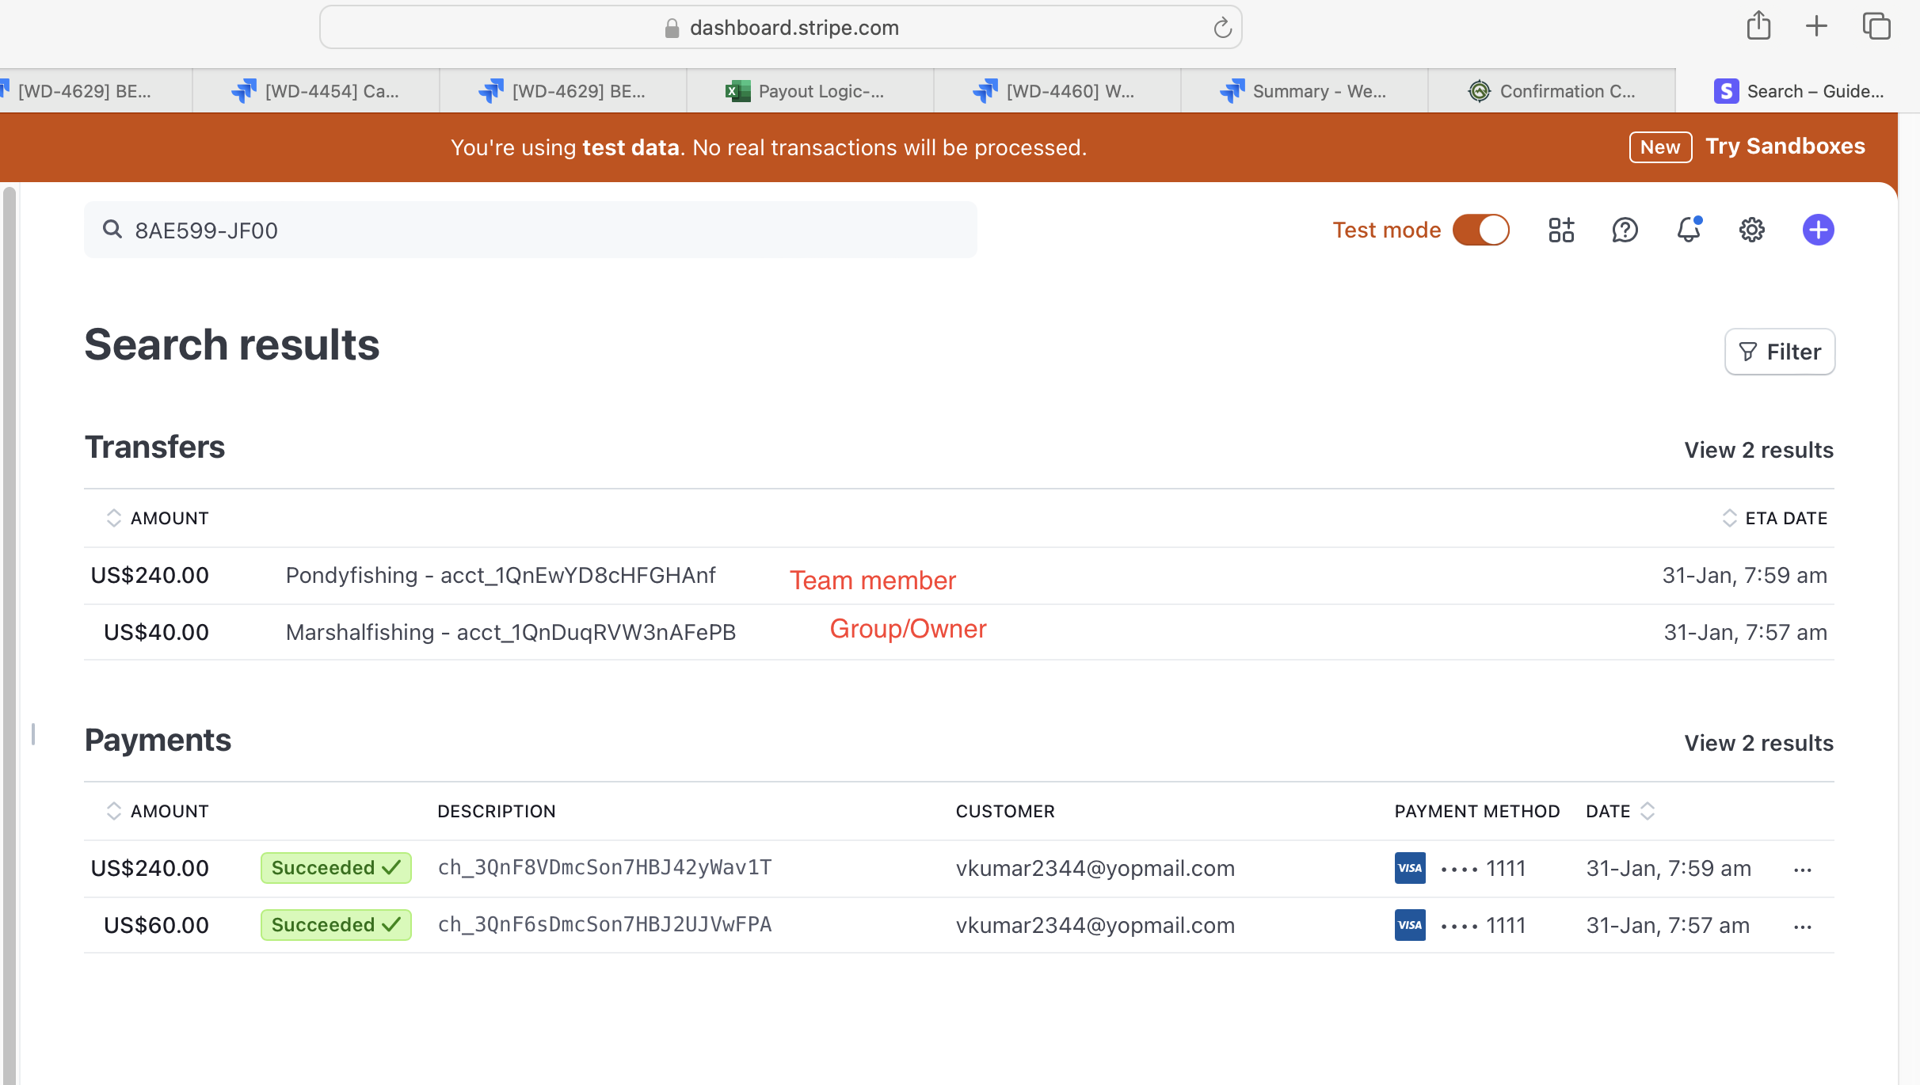Open settings gear in Stripe header
Screen dimensions: 1920x1085
coord(1751,230)
